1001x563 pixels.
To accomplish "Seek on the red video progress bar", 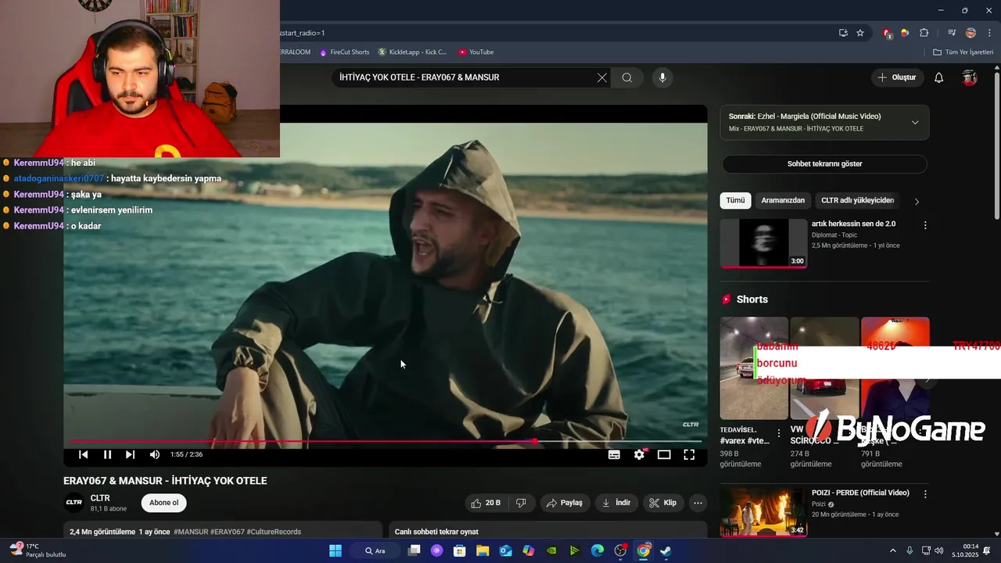I will tap(386, 442).
